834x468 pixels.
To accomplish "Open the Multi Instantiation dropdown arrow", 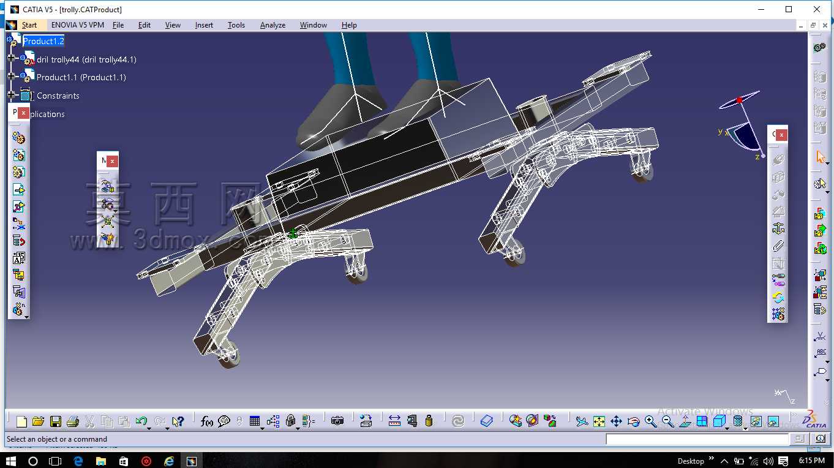I will 27,317.
